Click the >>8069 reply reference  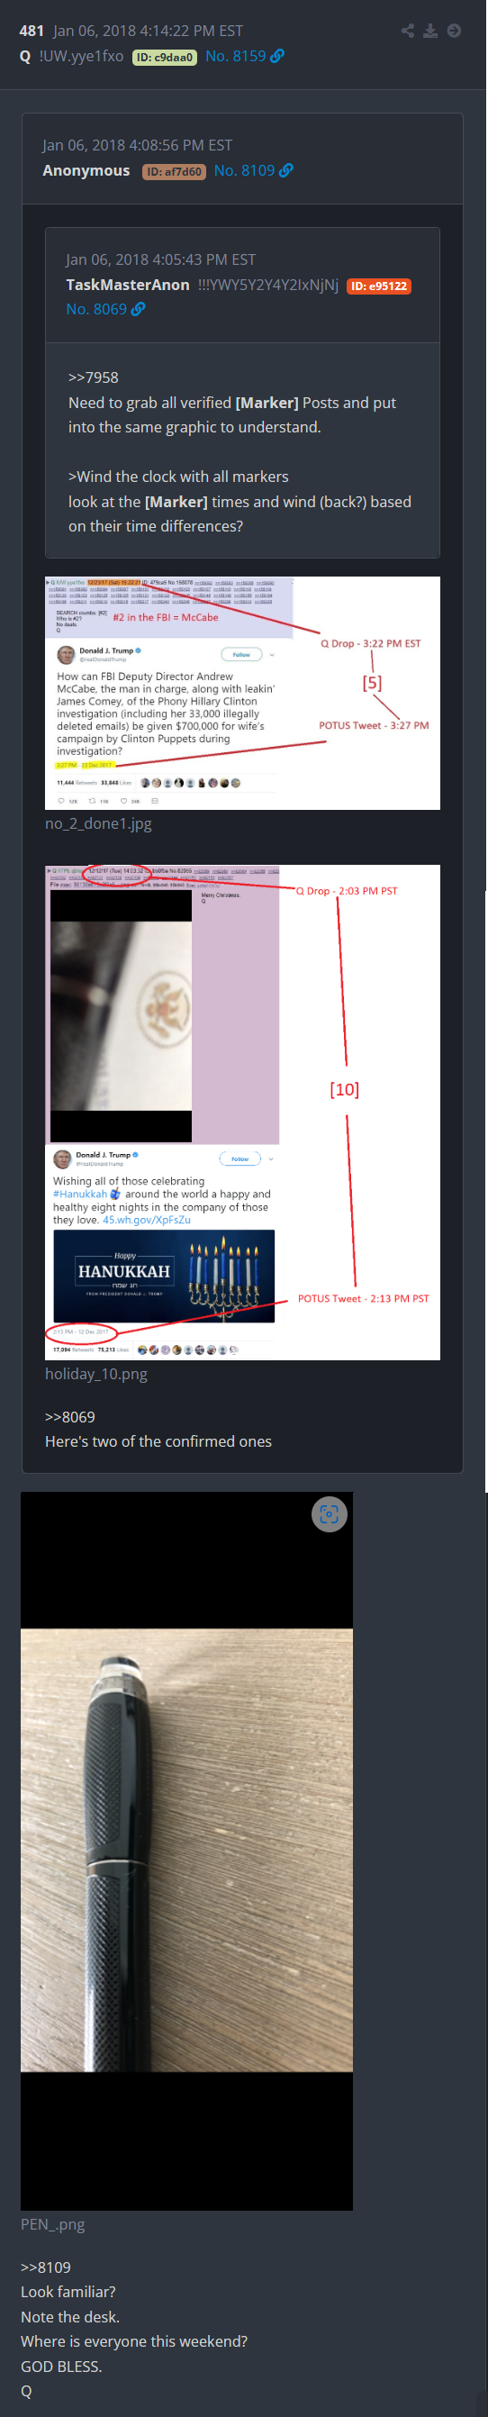click(70, 1417)
